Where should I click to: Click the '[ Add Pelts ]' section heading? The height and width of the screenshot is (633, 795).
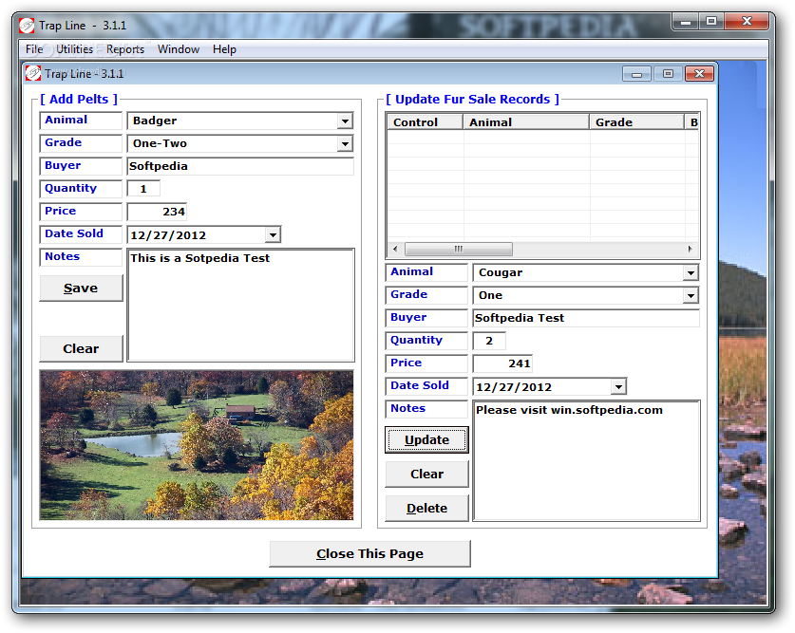79,100
